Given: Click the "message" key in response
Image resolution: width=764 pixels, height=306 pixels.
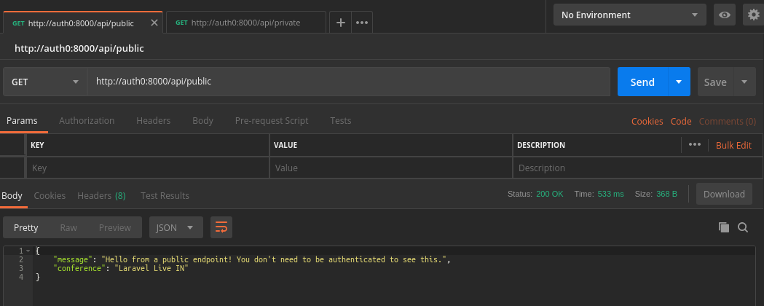Looking at the screenshot, I should click(x=74, y=259).
